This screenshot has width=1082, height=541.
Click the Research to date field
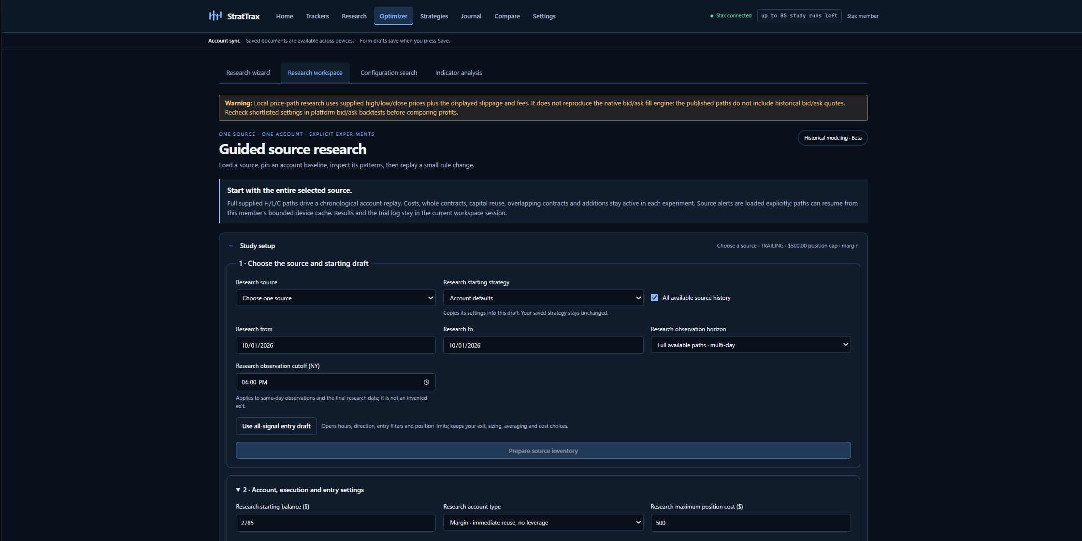(x=543, y=345)
